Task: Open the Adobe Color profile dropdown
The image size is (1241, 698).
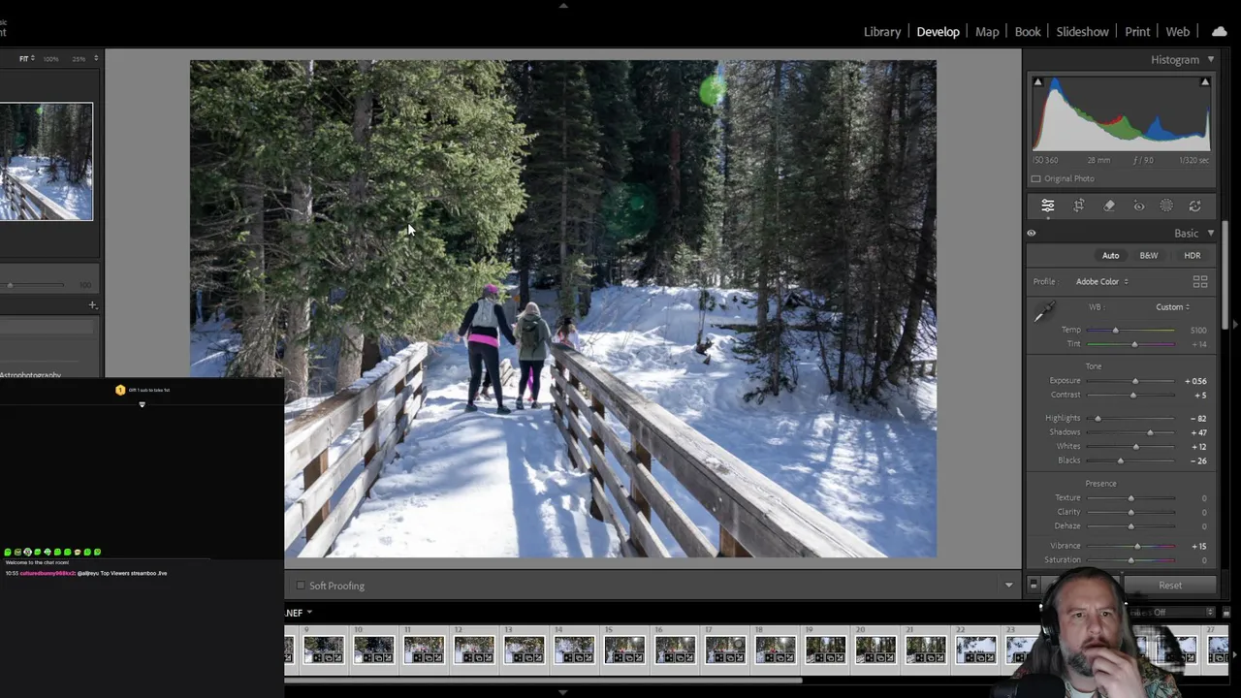Action: [1102, 281]
